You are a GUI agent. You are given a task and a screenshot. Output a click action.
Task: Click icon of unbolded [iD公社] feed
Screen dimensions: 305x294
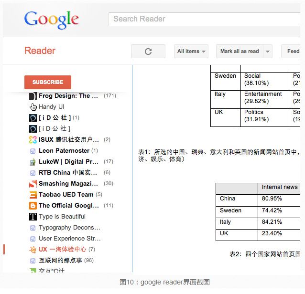[x=33, y=129]
